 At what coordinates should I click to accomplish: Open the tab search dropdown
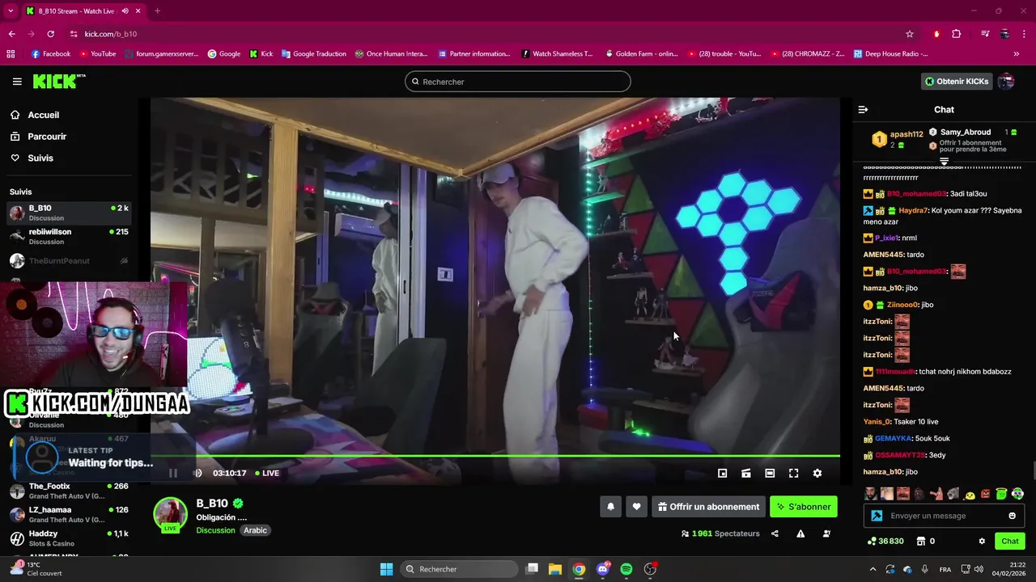pos(11,11)
